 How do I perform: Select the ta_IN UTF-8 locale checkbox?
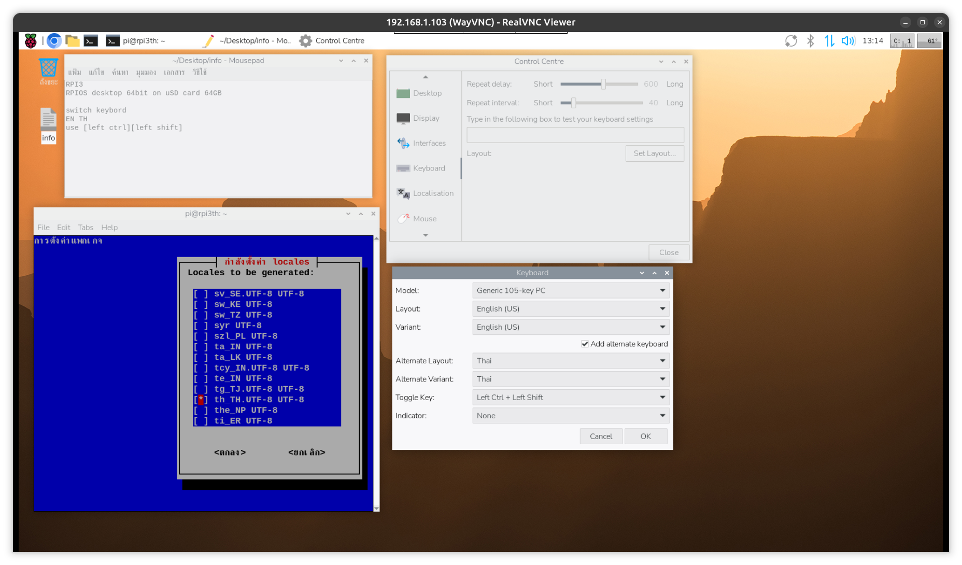coord(201,347)
